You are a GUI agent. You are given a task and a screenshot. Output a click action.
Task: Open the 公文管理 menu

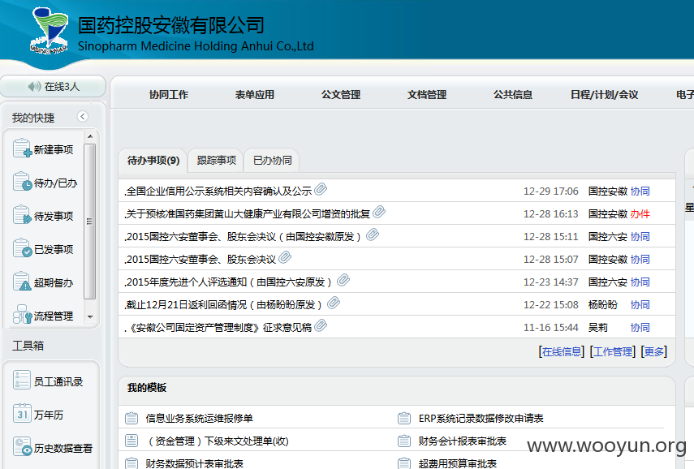pyautogui.click(x=341, y=95)
